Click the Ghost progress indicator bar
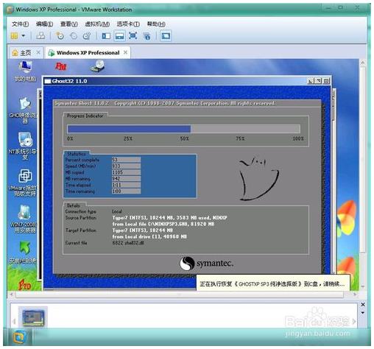 point(183,129)
